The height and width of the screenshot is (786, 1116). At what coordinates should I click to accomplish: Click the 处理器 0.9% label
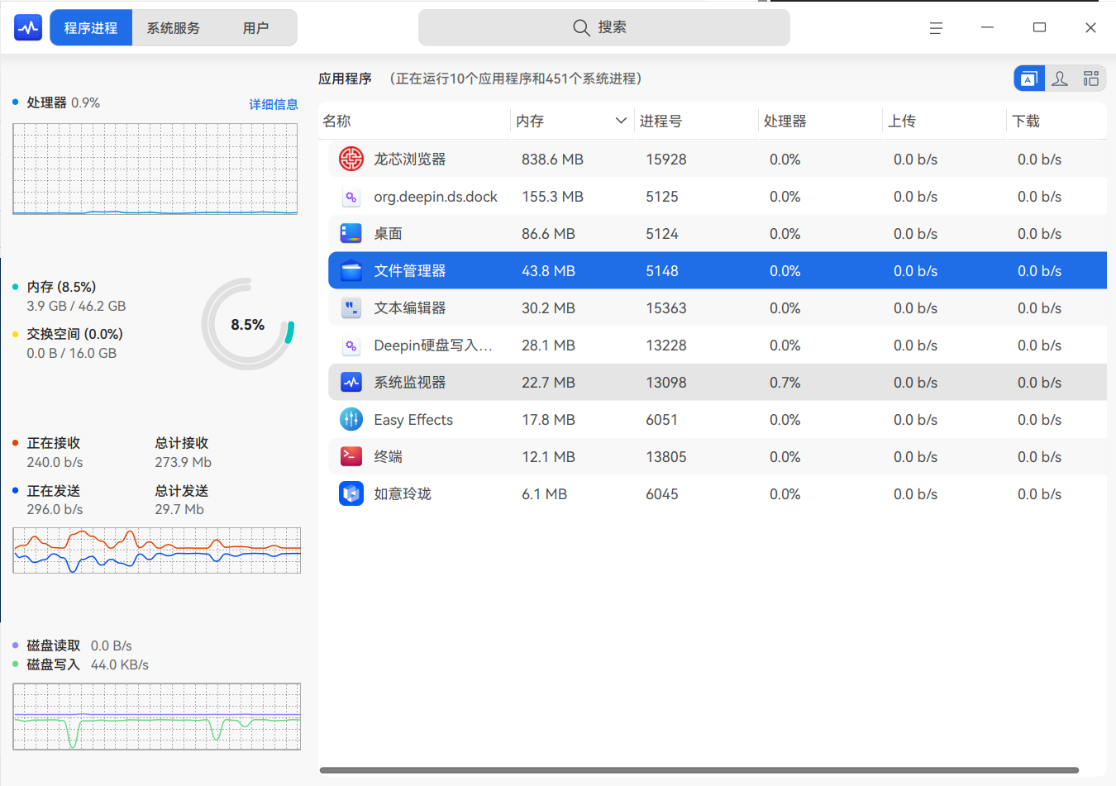click(64, 102)
